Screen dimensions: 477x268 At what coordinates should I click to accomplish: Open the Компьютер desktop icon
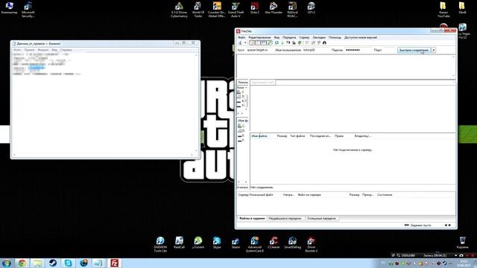[x=9, y=8]
